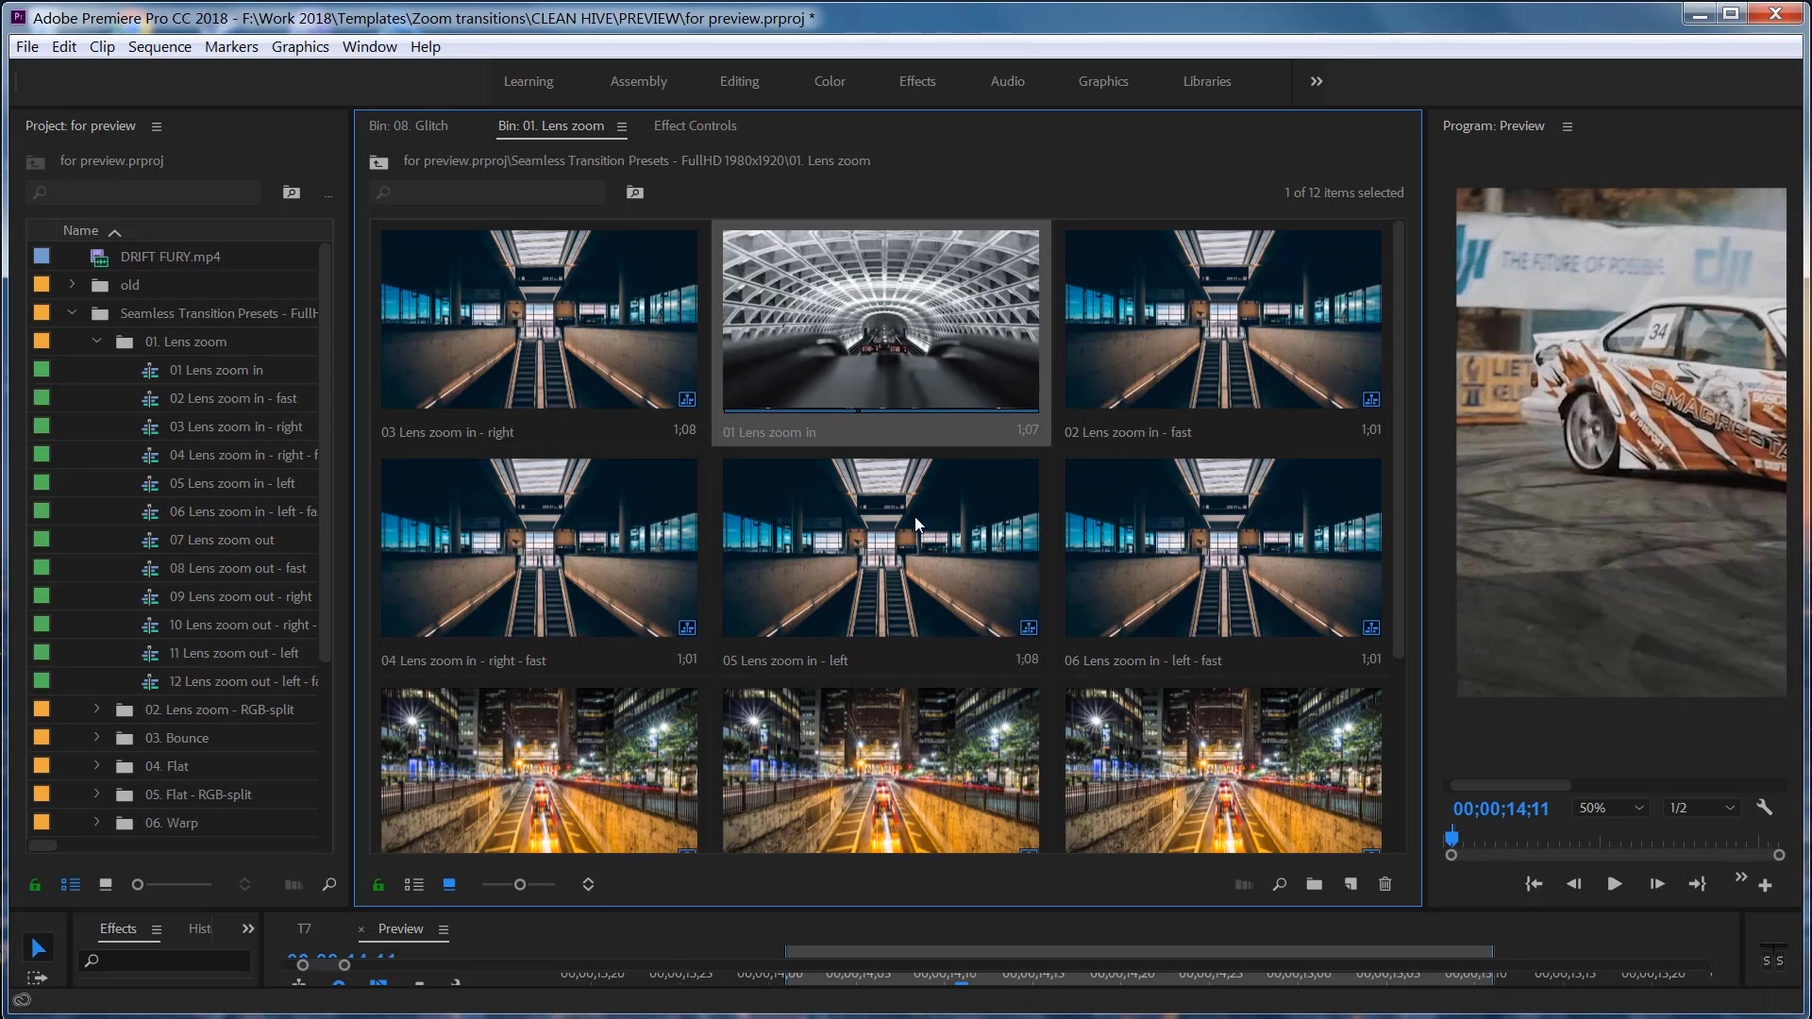Image resolution: width=1812 pixels, height=1019 pixels.
Task: Click the New Item icon in bin
Action: pos(1351,885)
